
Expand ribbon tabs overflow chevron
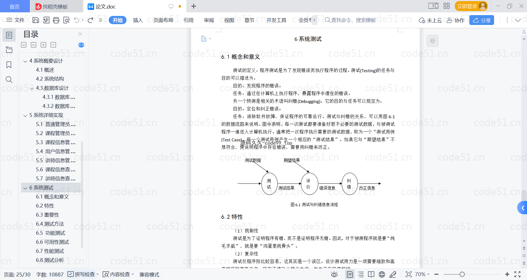pyautogui.click(x=315, y=20)
